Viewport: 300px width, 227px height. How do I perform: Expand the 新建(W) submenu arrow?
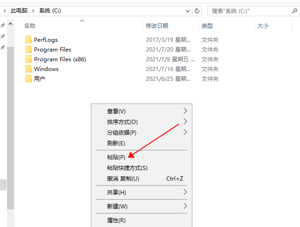[x=185, y=206]
